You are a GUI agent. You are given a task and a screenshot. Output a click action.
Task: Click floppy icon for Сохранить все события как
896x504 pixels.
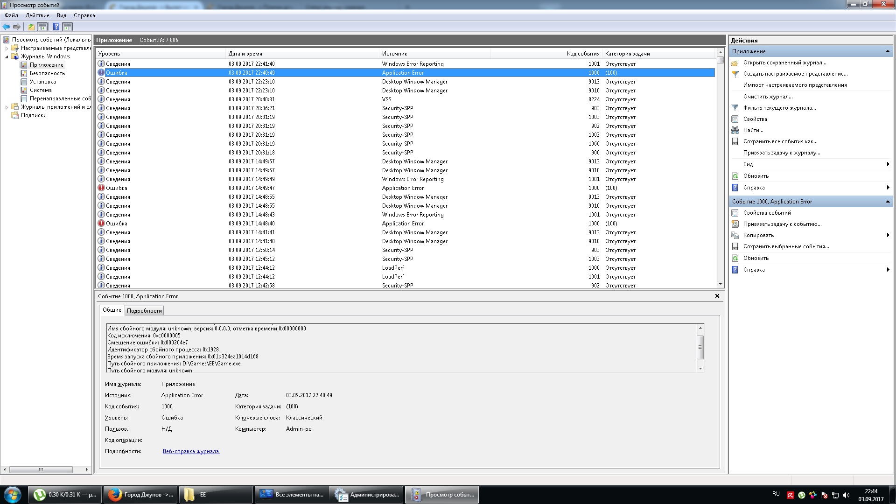[735, 141]
